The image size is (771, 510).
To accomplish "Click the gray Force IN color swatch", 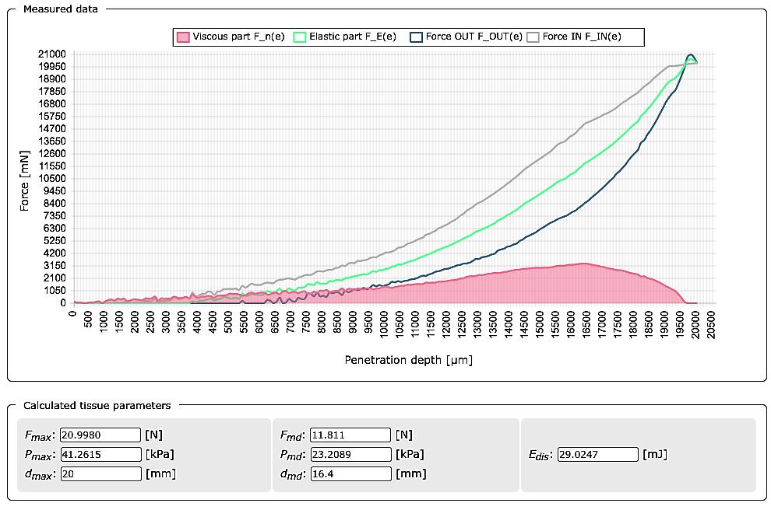I will click(x=533, y=37).
